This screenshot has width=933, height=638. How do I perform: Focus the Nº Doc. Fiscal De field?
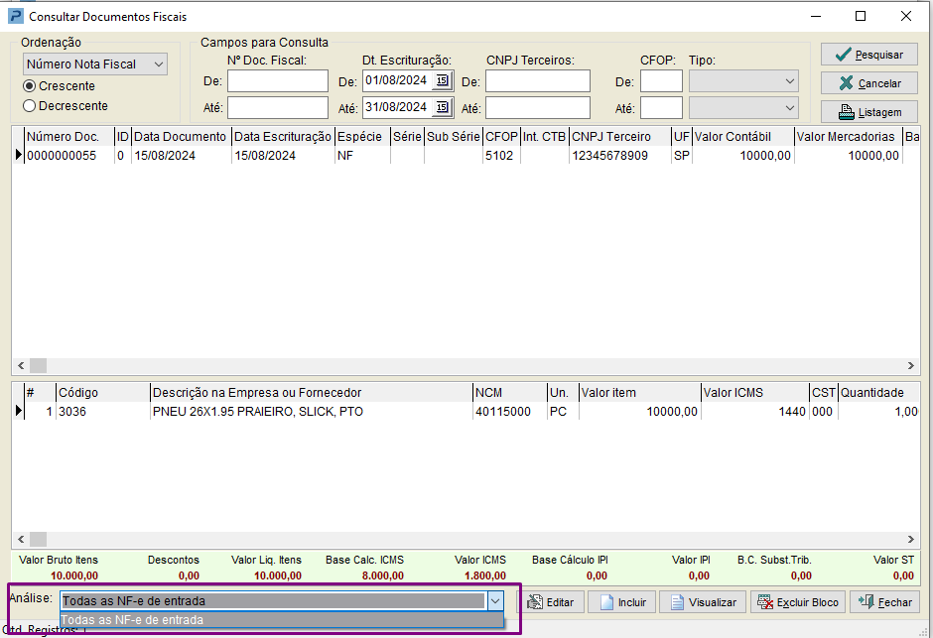pos(277,81)
